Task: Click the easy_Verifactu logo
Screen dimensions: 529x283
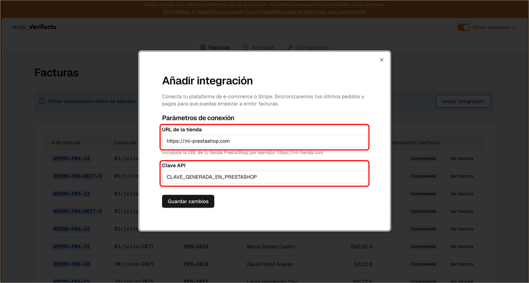Action: pyautogui.click(x=35, y=27)
